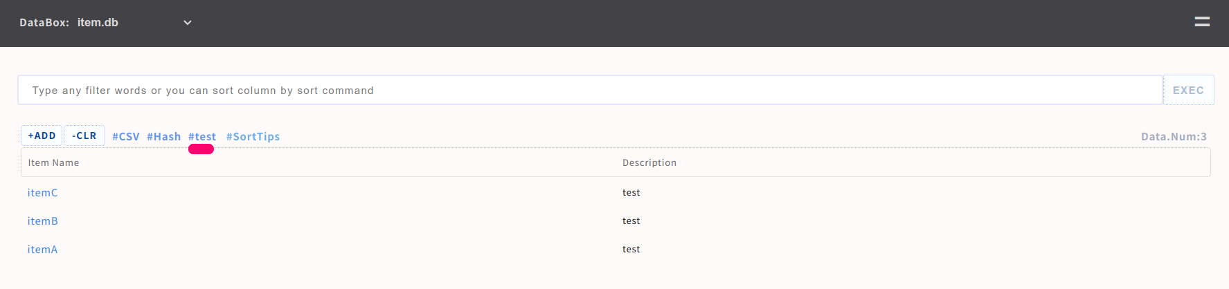Select the #CSV tag link
The height and width of the screenshot is (289, 1229).
tap(126, 137)
